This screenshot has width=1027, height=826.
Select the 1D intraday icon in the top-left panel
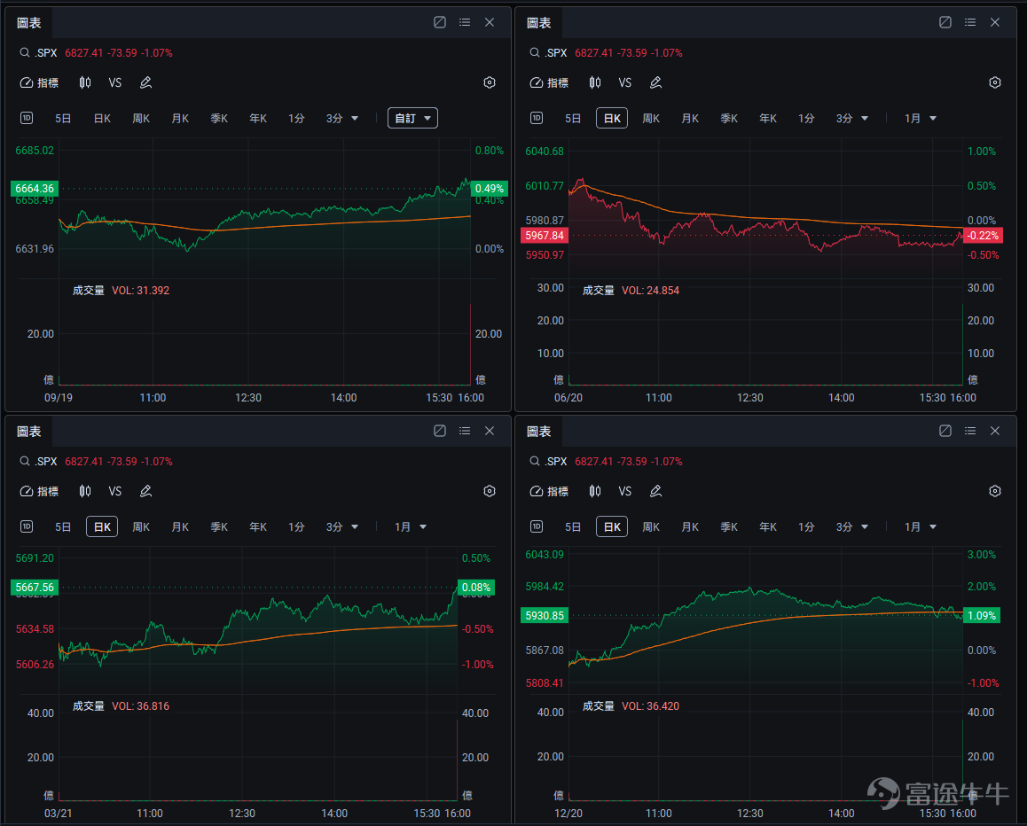[27, 118]
